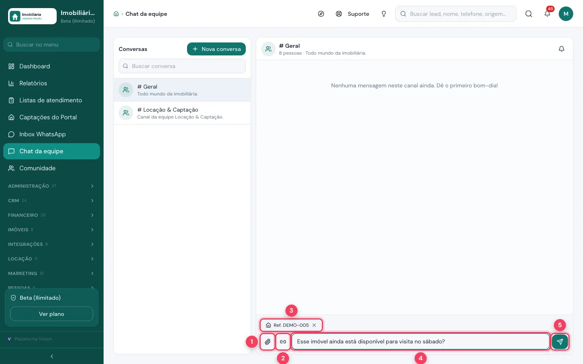Viewport: 583px width, 364px height.
Task: Click the channel notification bell in Geral header
Action: coord(562,49)
